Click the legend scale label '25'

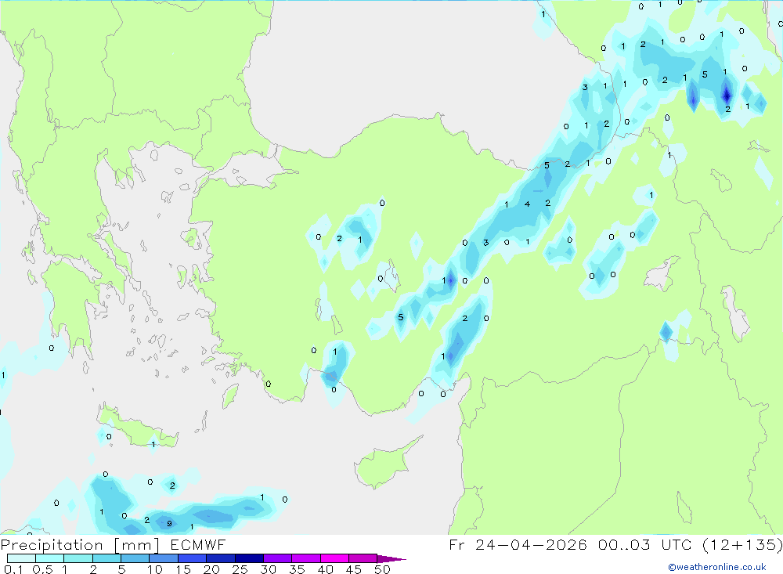point(240,569)
